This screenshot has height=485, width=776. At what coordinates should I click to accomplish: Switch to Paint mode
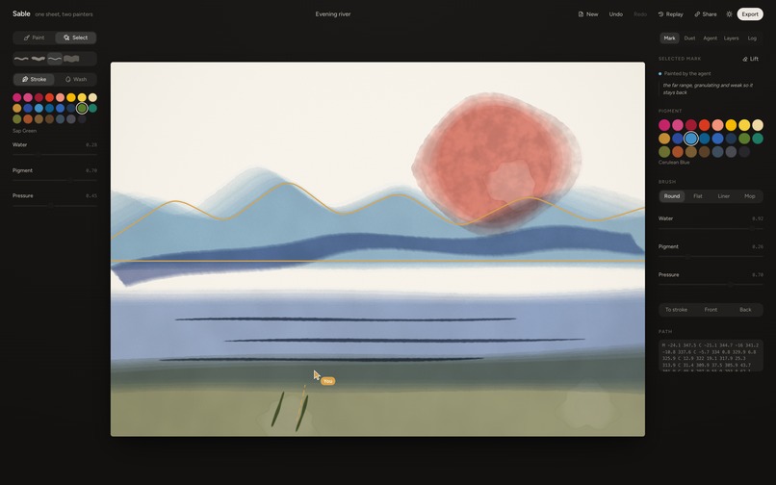(x=34, y=38)
